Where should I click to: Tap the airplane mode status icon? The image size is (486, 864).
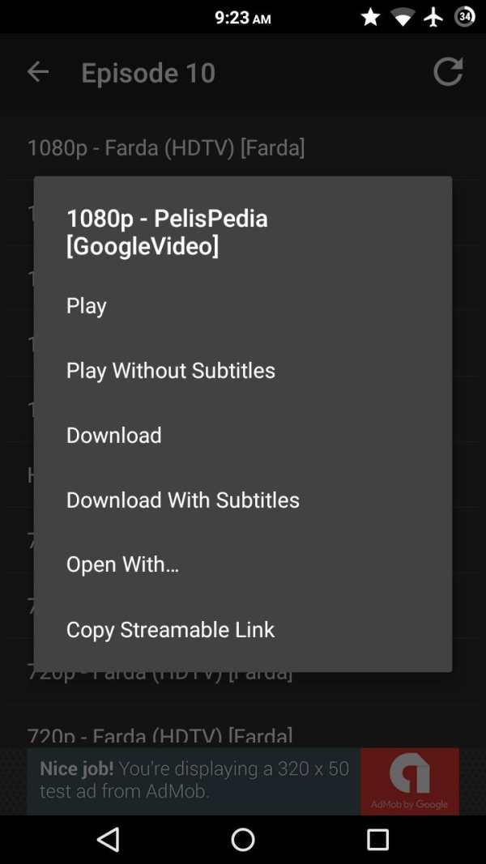click(433, 18)
